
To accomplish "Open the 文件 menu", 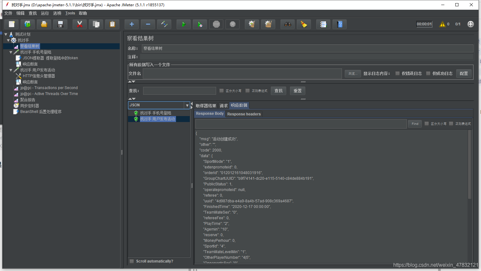I will pos(8,13).
